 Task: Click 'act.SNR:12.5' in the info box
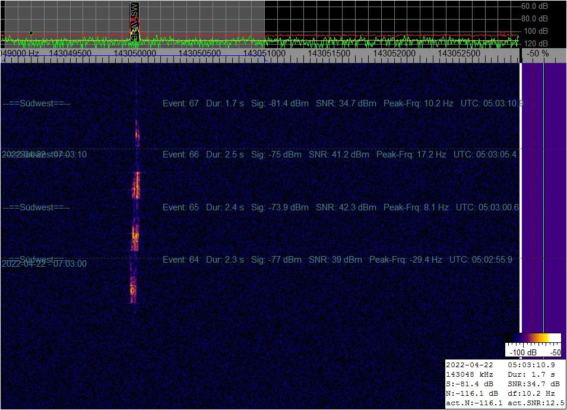pos(536,402)
